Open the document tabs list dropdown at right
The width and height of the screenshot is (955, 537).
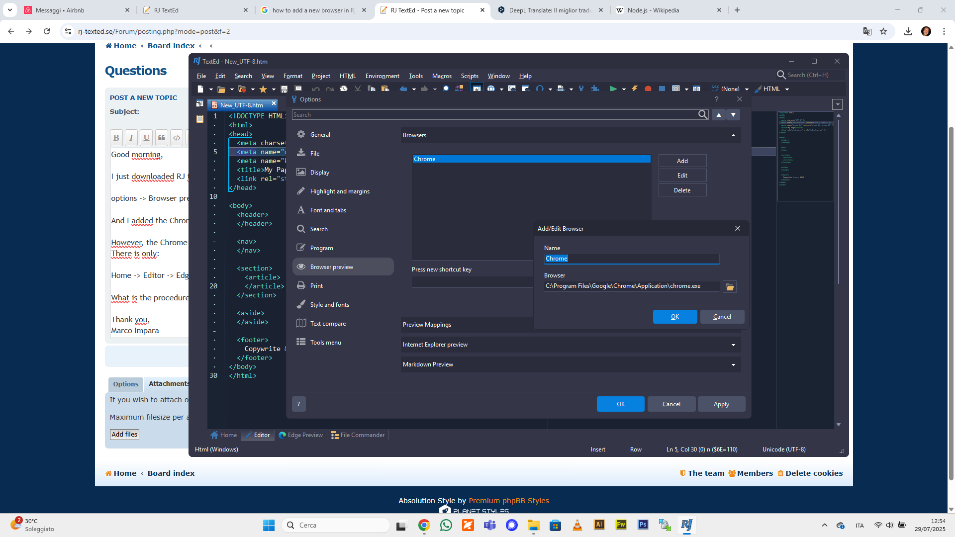coord(838,104)
